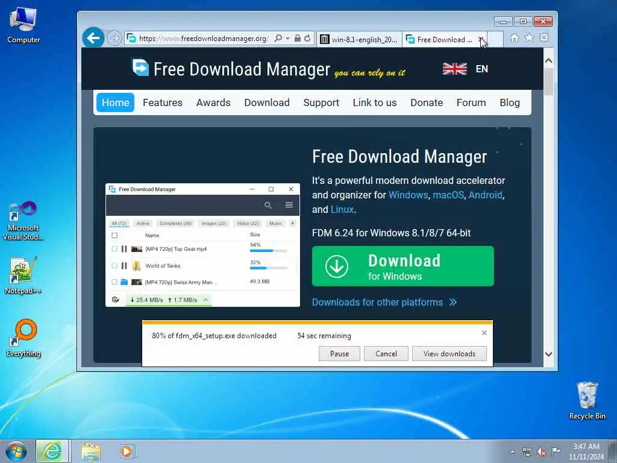Open the Donate page

(x=427, y=102)
